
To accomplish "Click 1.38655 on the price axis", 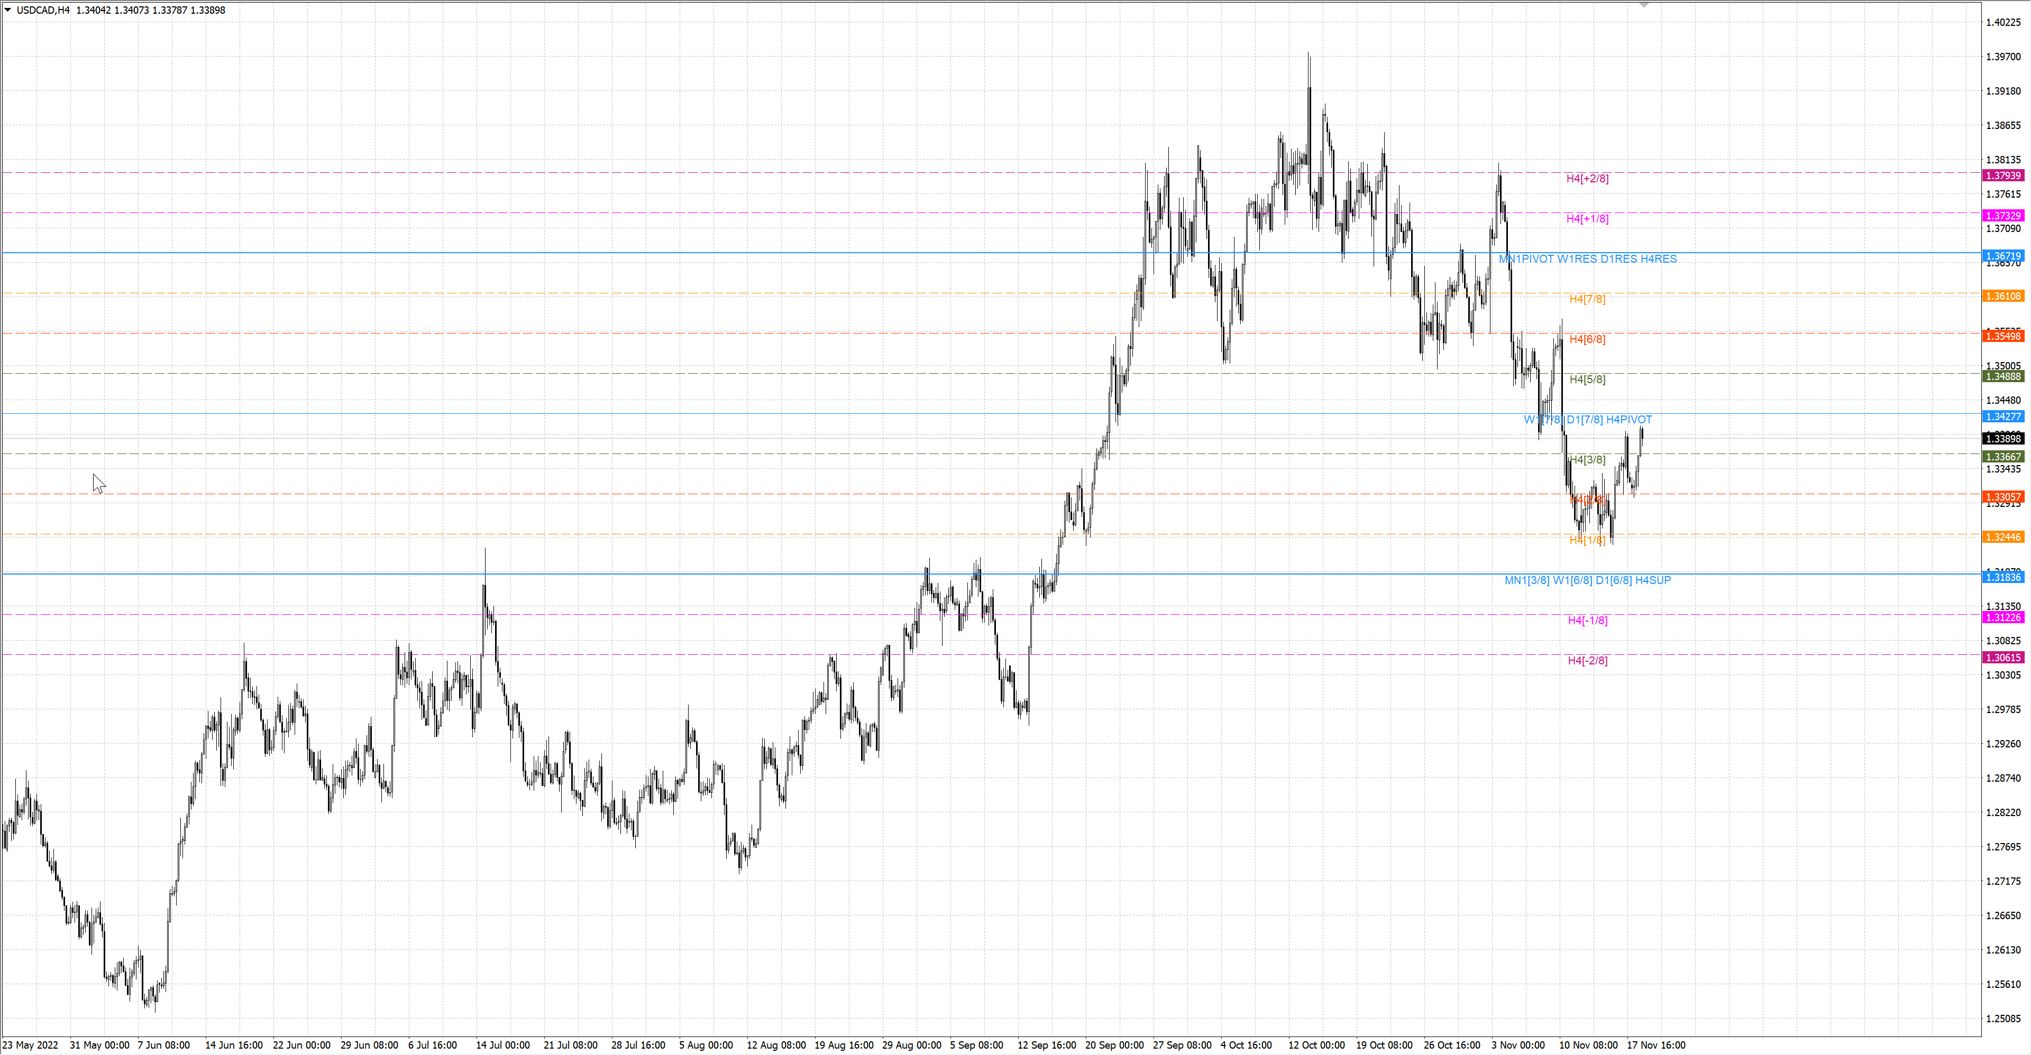I will 2003,126.
